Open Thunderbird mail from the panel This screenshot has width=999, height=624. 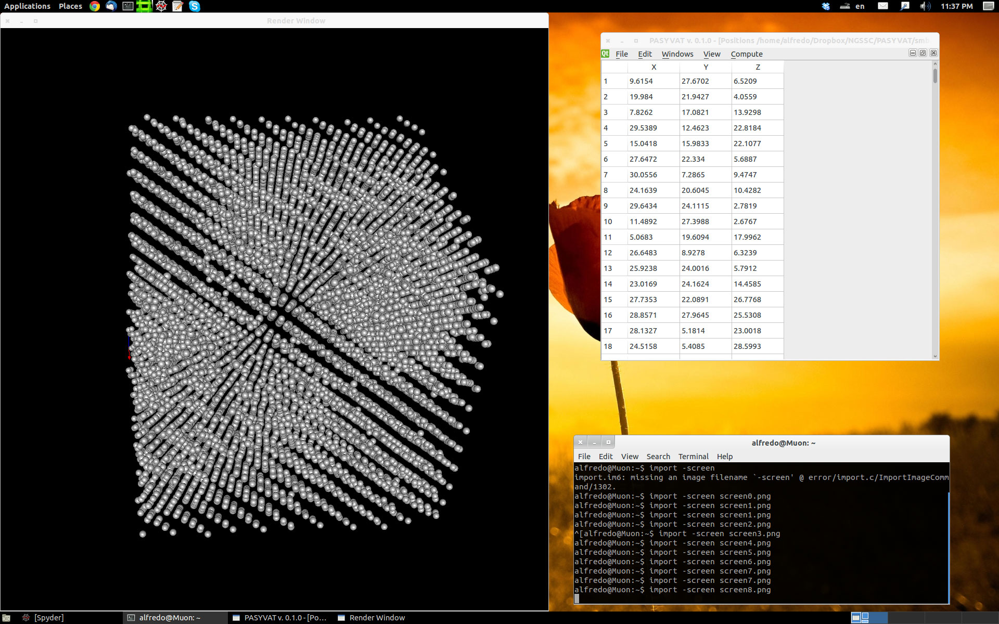pos(111,6)
